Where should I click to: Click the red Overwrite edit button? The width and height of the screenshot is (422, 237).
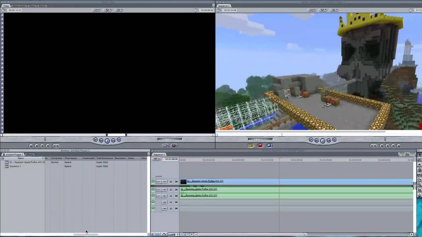(260, 145)
